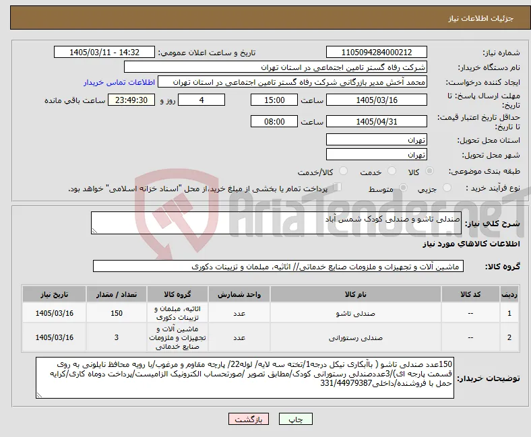
Task: Click the نام کالا column header
Action: (x=356, y=294)
